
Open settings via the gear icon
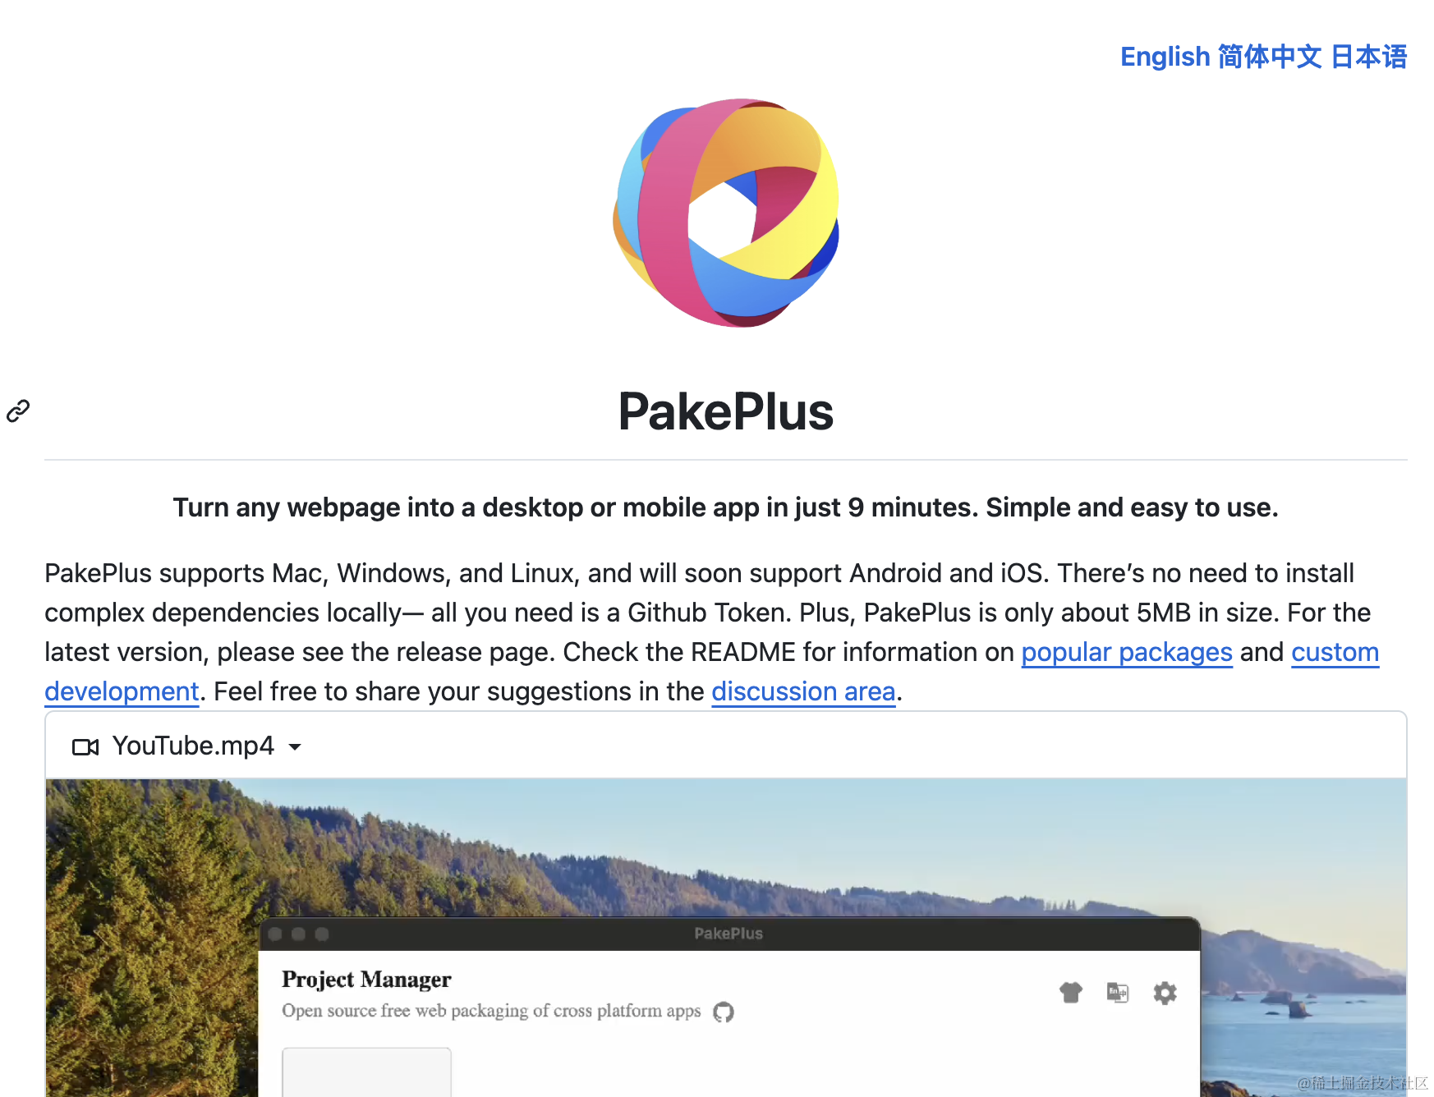tap(1165, 993)
